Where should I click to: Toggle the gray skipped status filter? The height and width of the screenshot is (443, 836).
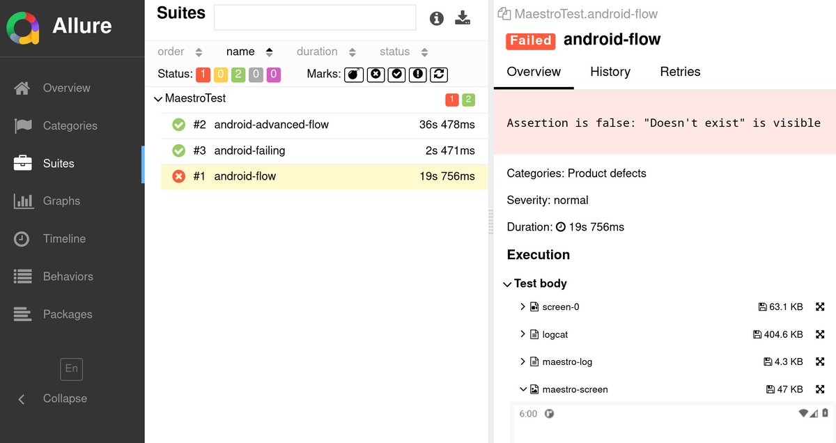click(x=256, y=75)
